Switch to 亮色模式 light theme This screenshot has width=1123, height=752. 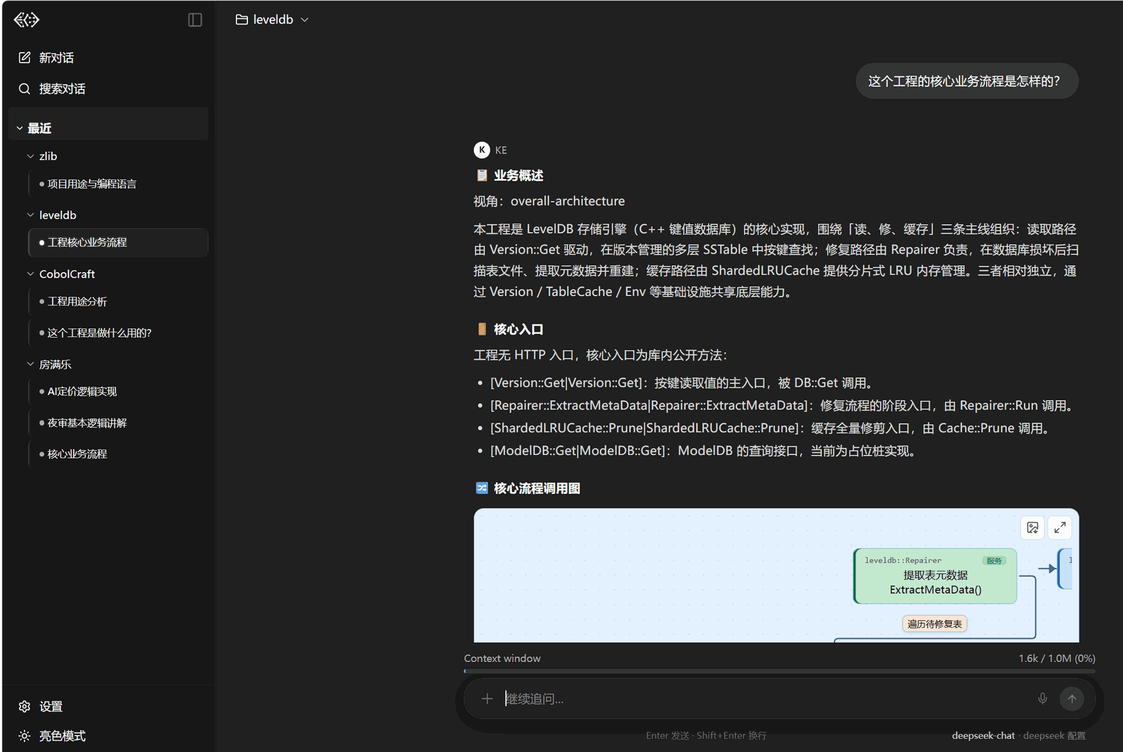click(52, 736)
